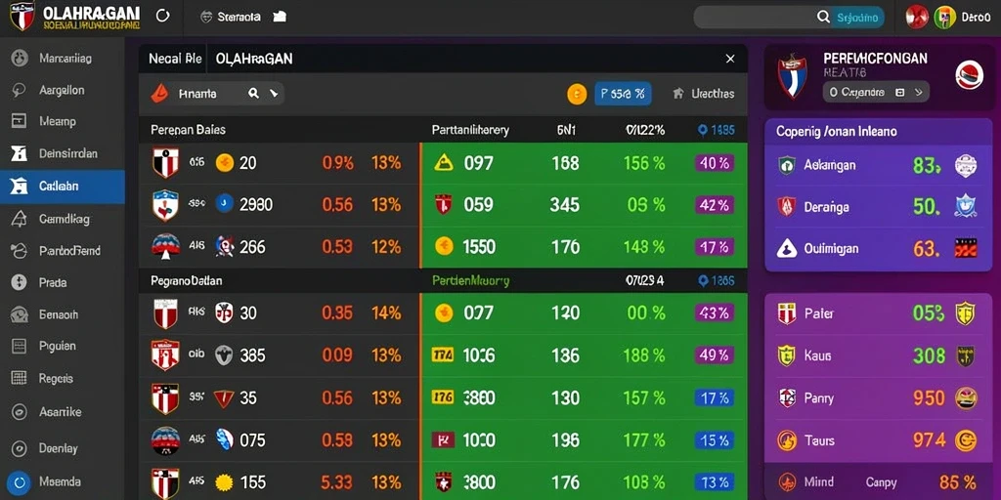1001x500 pixels.
Task: Open the 0 Cxyerore dropdown arrow
Action: click(918, 93)
